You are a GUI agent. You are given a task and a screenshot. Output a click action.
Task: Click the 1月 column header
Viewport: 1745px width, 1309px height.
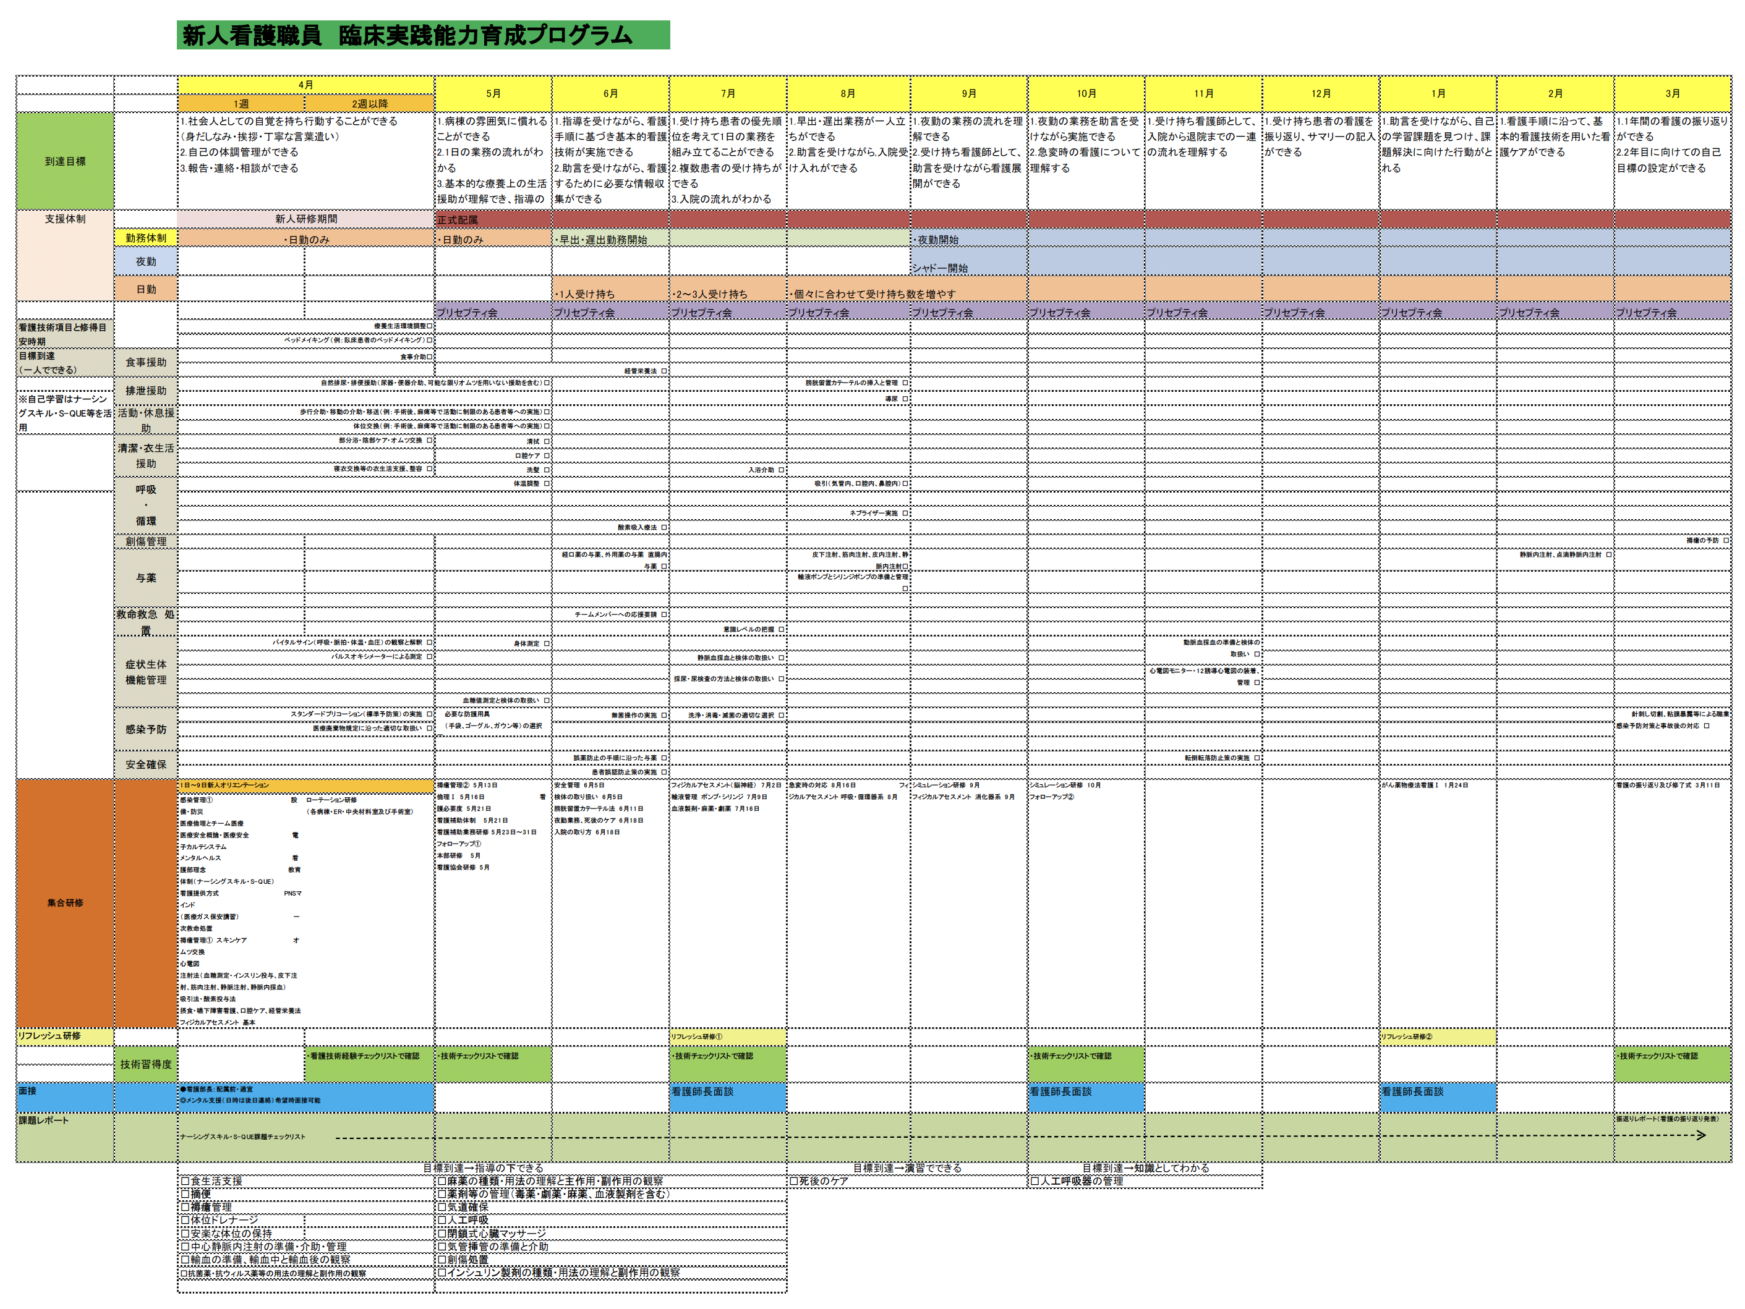click(x=1438, y=94)
